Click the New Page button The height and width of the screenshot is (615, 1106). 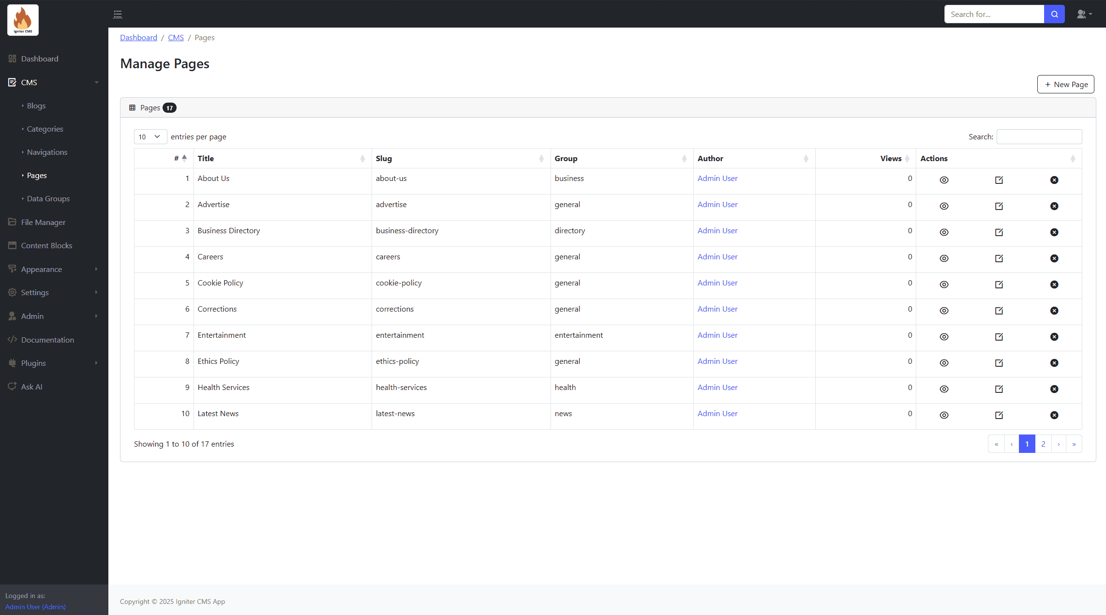pos(1065,84)
